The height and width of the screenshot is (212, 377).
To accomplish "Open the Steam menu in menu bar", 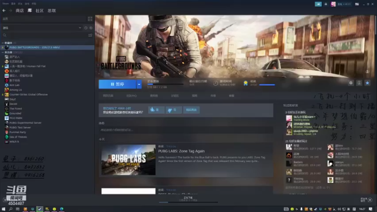I will [x=6, y=4].
